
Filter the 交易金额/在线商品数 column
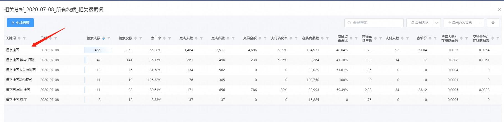point(498,38)
